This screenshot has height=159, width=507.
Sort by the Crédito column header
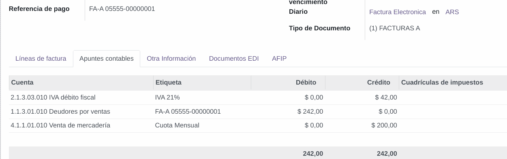pos(362,83)
